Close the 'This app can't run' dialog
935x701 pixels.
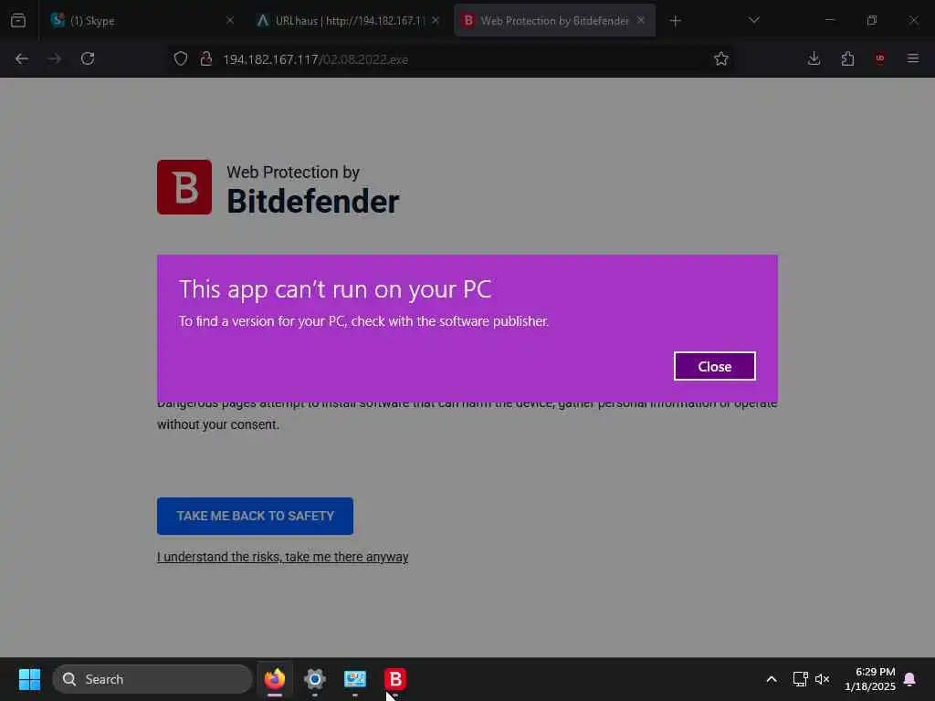[714, 366]
